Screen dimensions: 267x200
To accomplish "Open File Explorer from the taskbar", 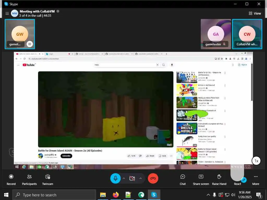I will tap(103, 195).
